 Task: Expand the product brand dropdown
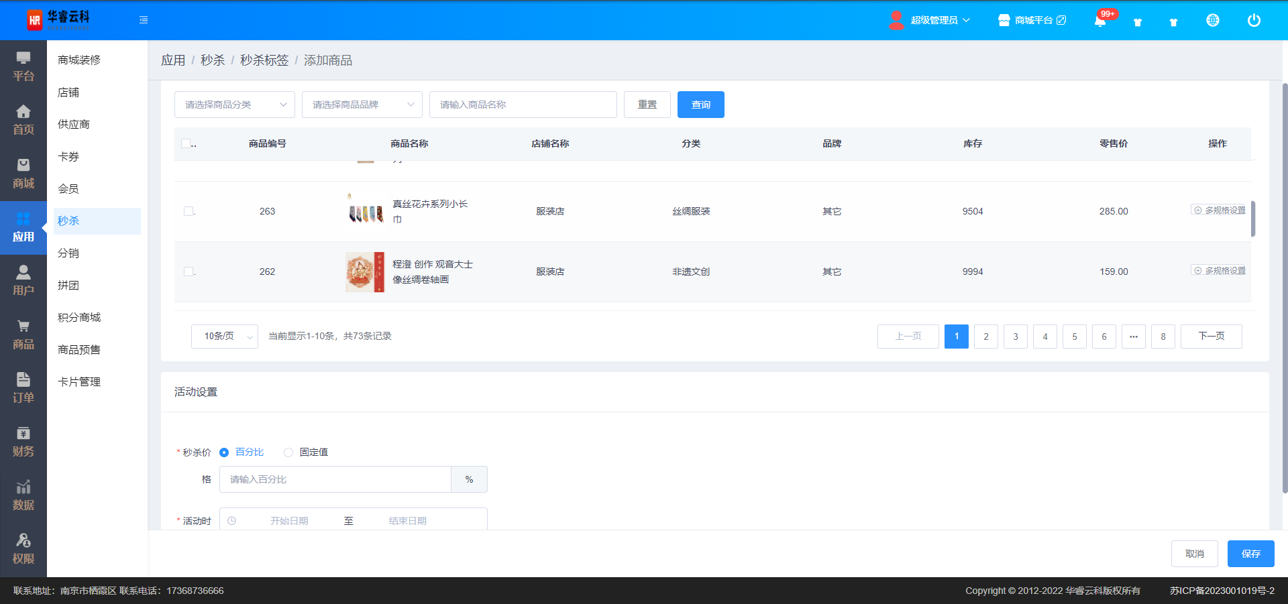[x=362, y=105]
